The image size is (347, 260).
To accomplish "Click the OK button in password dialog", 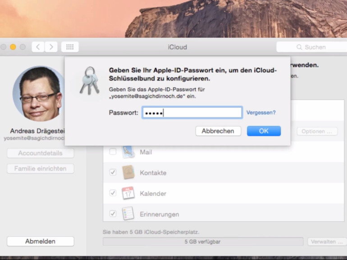I will pyautogui.click(x=264, y=131).
